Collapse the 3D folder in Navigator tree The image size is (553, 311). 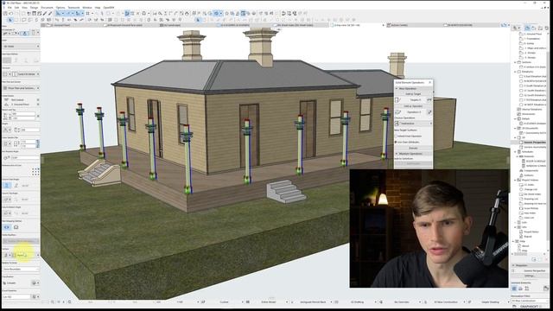(x=516, y=137)
